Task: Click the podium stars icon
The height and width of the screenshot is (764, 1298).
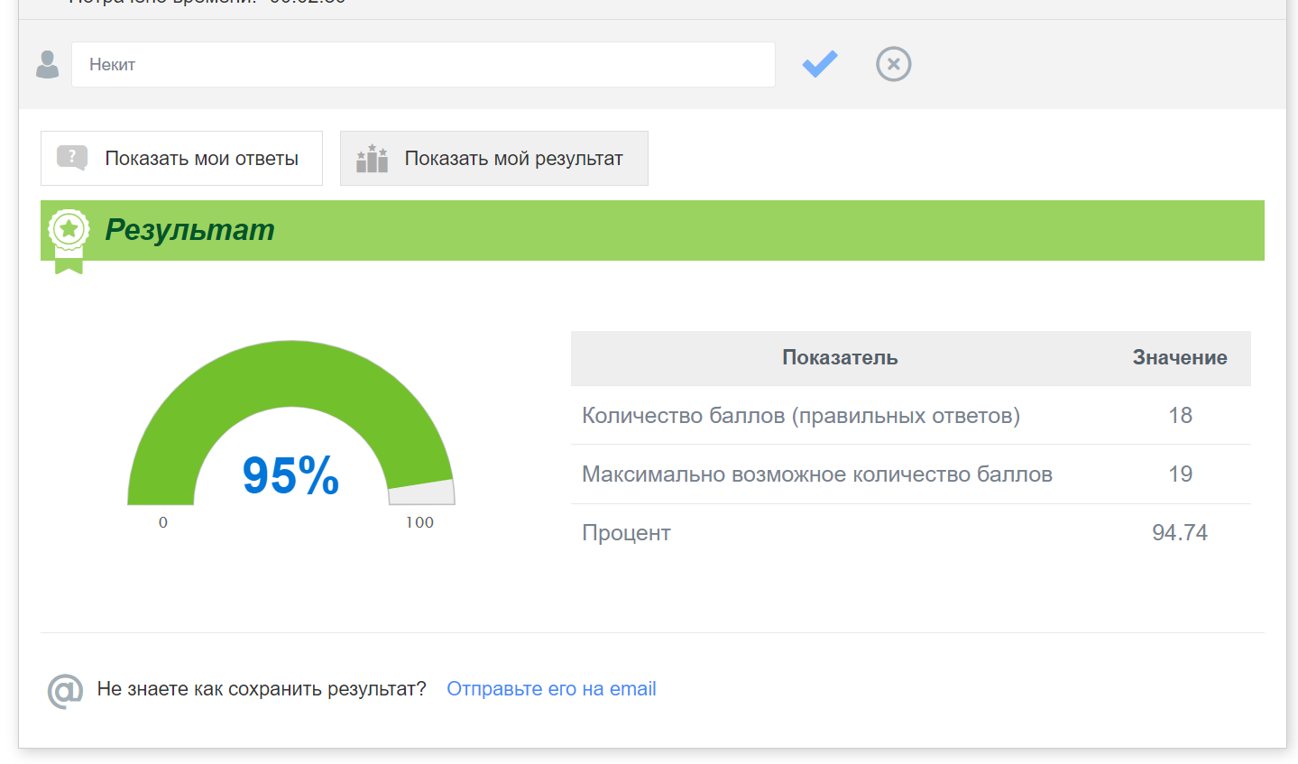Action: [372, 159]
